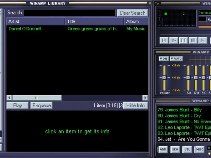Select playlist entry 83 Leo Laporte TWiT
The height and width of the screenshot is (158, 211).
[x=184, y=133]
